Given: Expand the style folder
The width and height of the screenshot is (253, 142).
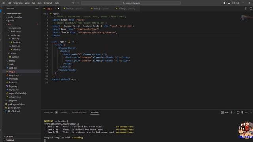Looking at the screenshot, I should tap(11, 64).
